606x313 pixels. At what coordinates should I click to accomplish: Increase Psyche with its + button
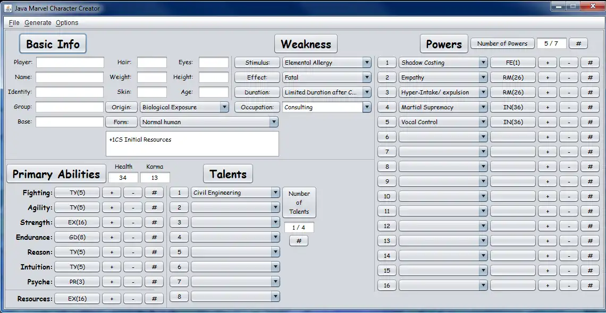coord(112,282)
